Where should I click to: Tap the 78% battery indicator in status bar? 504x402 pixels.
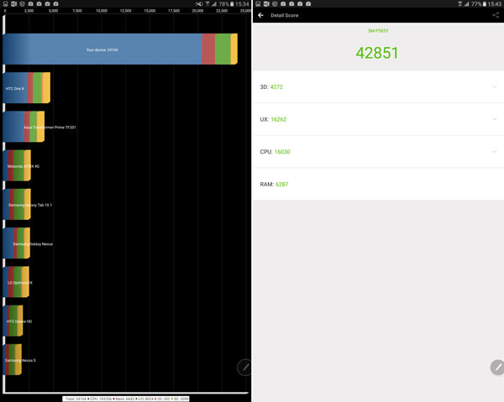point(225,4)
